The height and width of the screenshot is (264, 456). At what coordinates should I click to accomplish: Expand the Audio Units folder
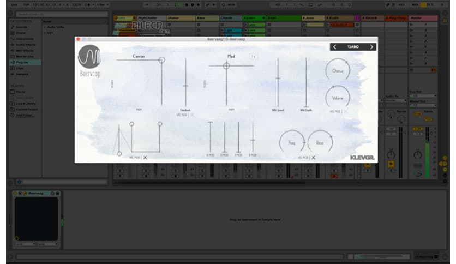(x=55, y=27)
